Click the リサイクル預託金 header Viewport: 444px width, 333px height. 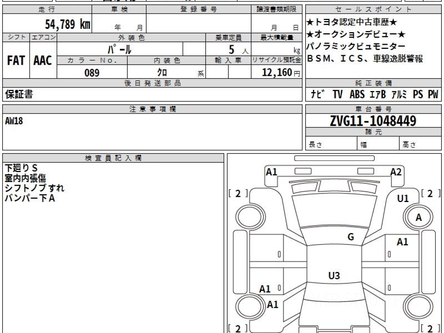click(276, 60)
